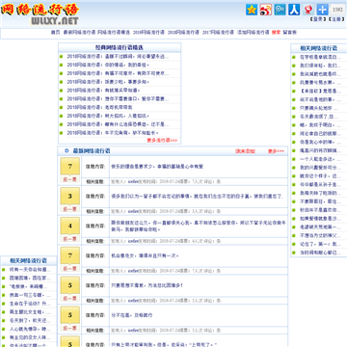Click the red share icon beside the plus
The height and width of the screenshot is (347, 347).
pos(308,10)
